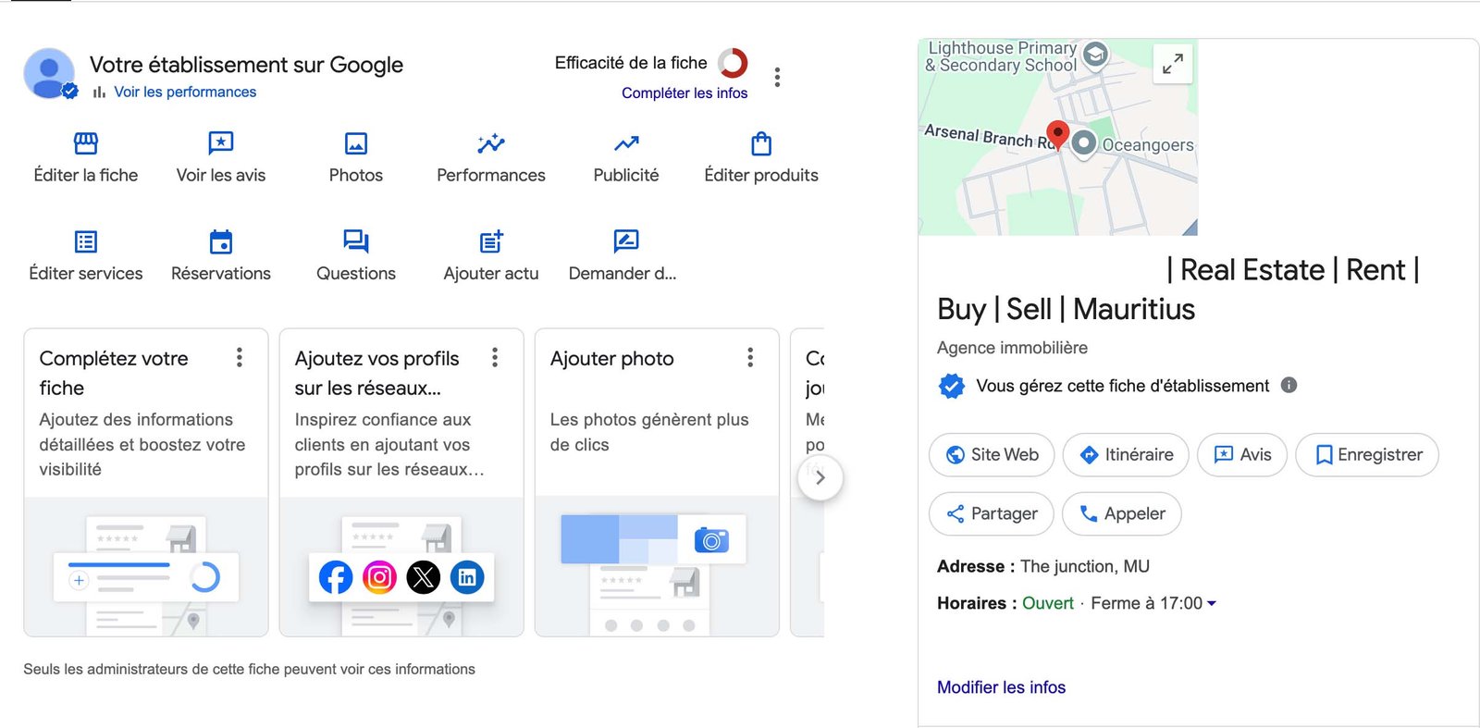Image resolution: width=1480 pixels, height=728 pixels.
Task: Click the Lighthouse Primary school map marker
Action: click(1095, 56)
